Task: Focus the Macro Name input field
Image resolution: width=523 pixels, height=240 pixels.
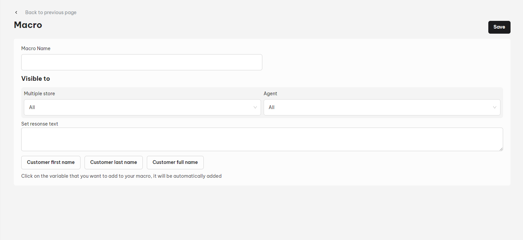Action: point(142,62)
